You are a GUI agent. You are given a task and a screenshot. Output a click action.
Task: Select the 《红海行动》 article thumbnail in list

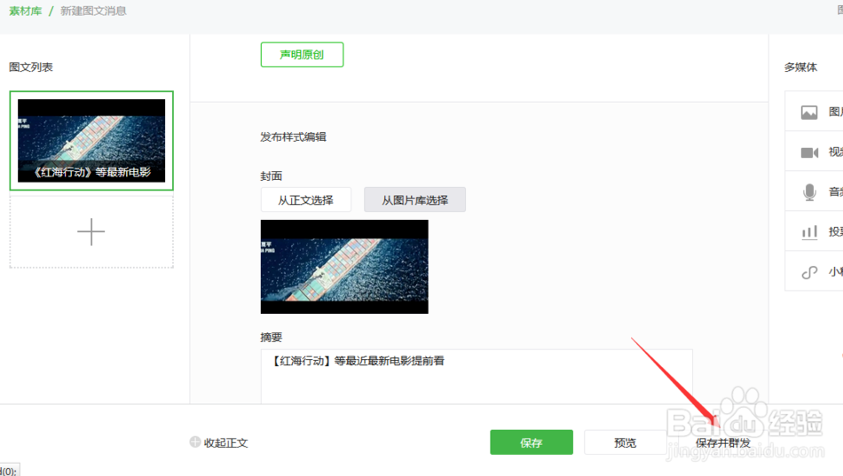click(91, 140)
